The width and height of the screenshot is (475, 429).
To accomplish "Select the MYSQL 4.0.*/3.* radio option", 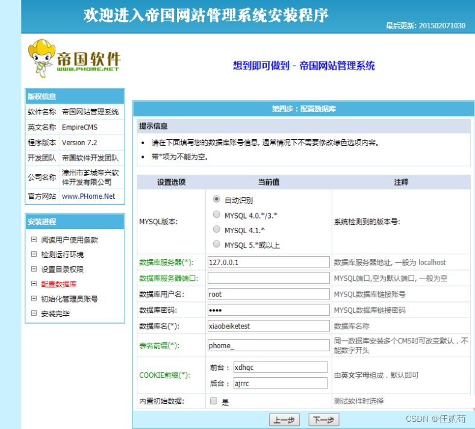I will coord(216,214).
